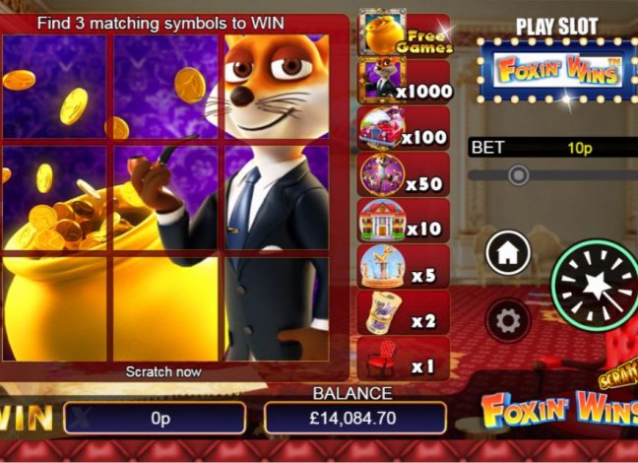Scratch the bottom-right card panel
Screen dimensions: 638x463
[277, 309]
